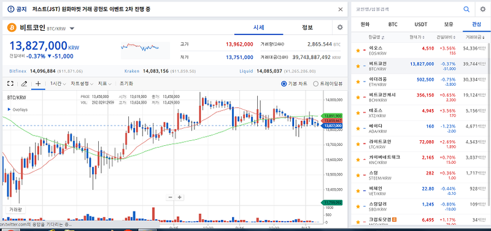This screenshot has width=491, height=231.
Task: Open the 지표 indicators dropdown
Action: pyautogui.click(x=104, y=84)
